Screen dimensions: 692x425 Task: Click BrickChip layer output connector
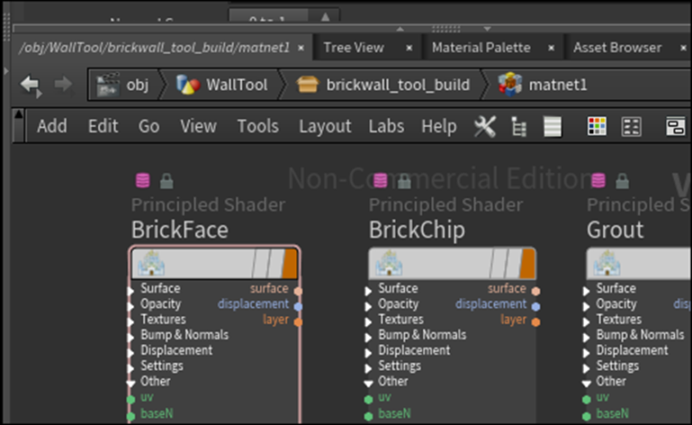point(535,321)
